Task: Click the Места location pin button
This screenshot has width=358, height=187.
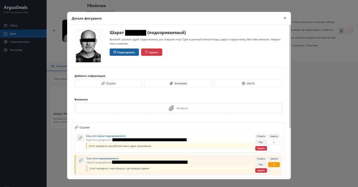Action: [x=248, y=83]
